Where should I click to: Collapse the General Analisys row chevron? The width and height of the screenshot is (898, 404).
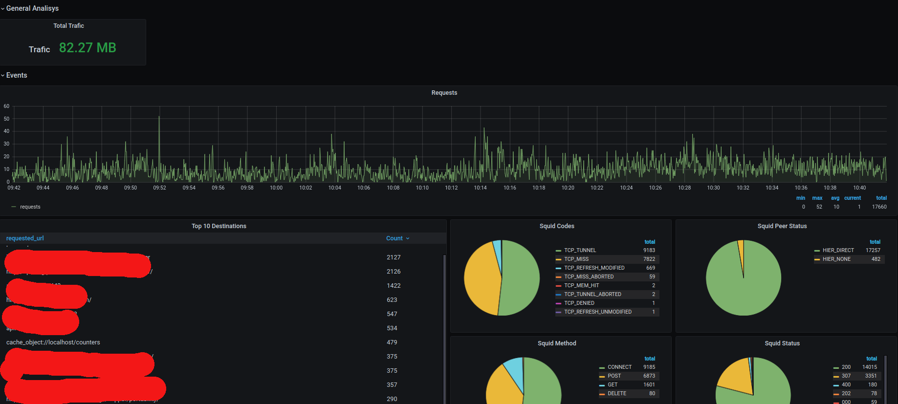(3, 9)
